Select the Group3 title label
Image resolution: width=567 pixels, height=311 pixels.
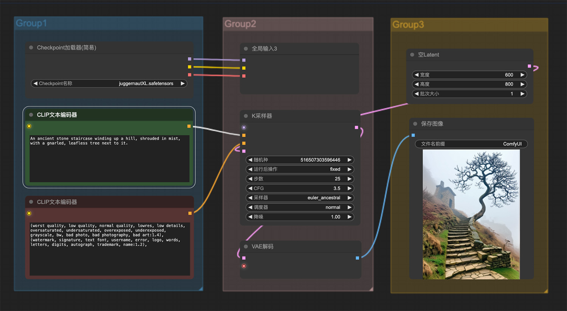click(x=408, y=25)
